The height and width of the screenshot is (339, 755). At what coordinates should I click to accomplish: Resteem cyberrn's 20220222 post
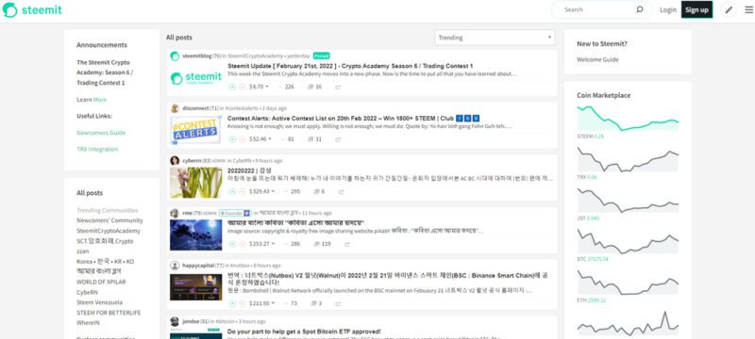pyautogui.click(x=341, y=191)
